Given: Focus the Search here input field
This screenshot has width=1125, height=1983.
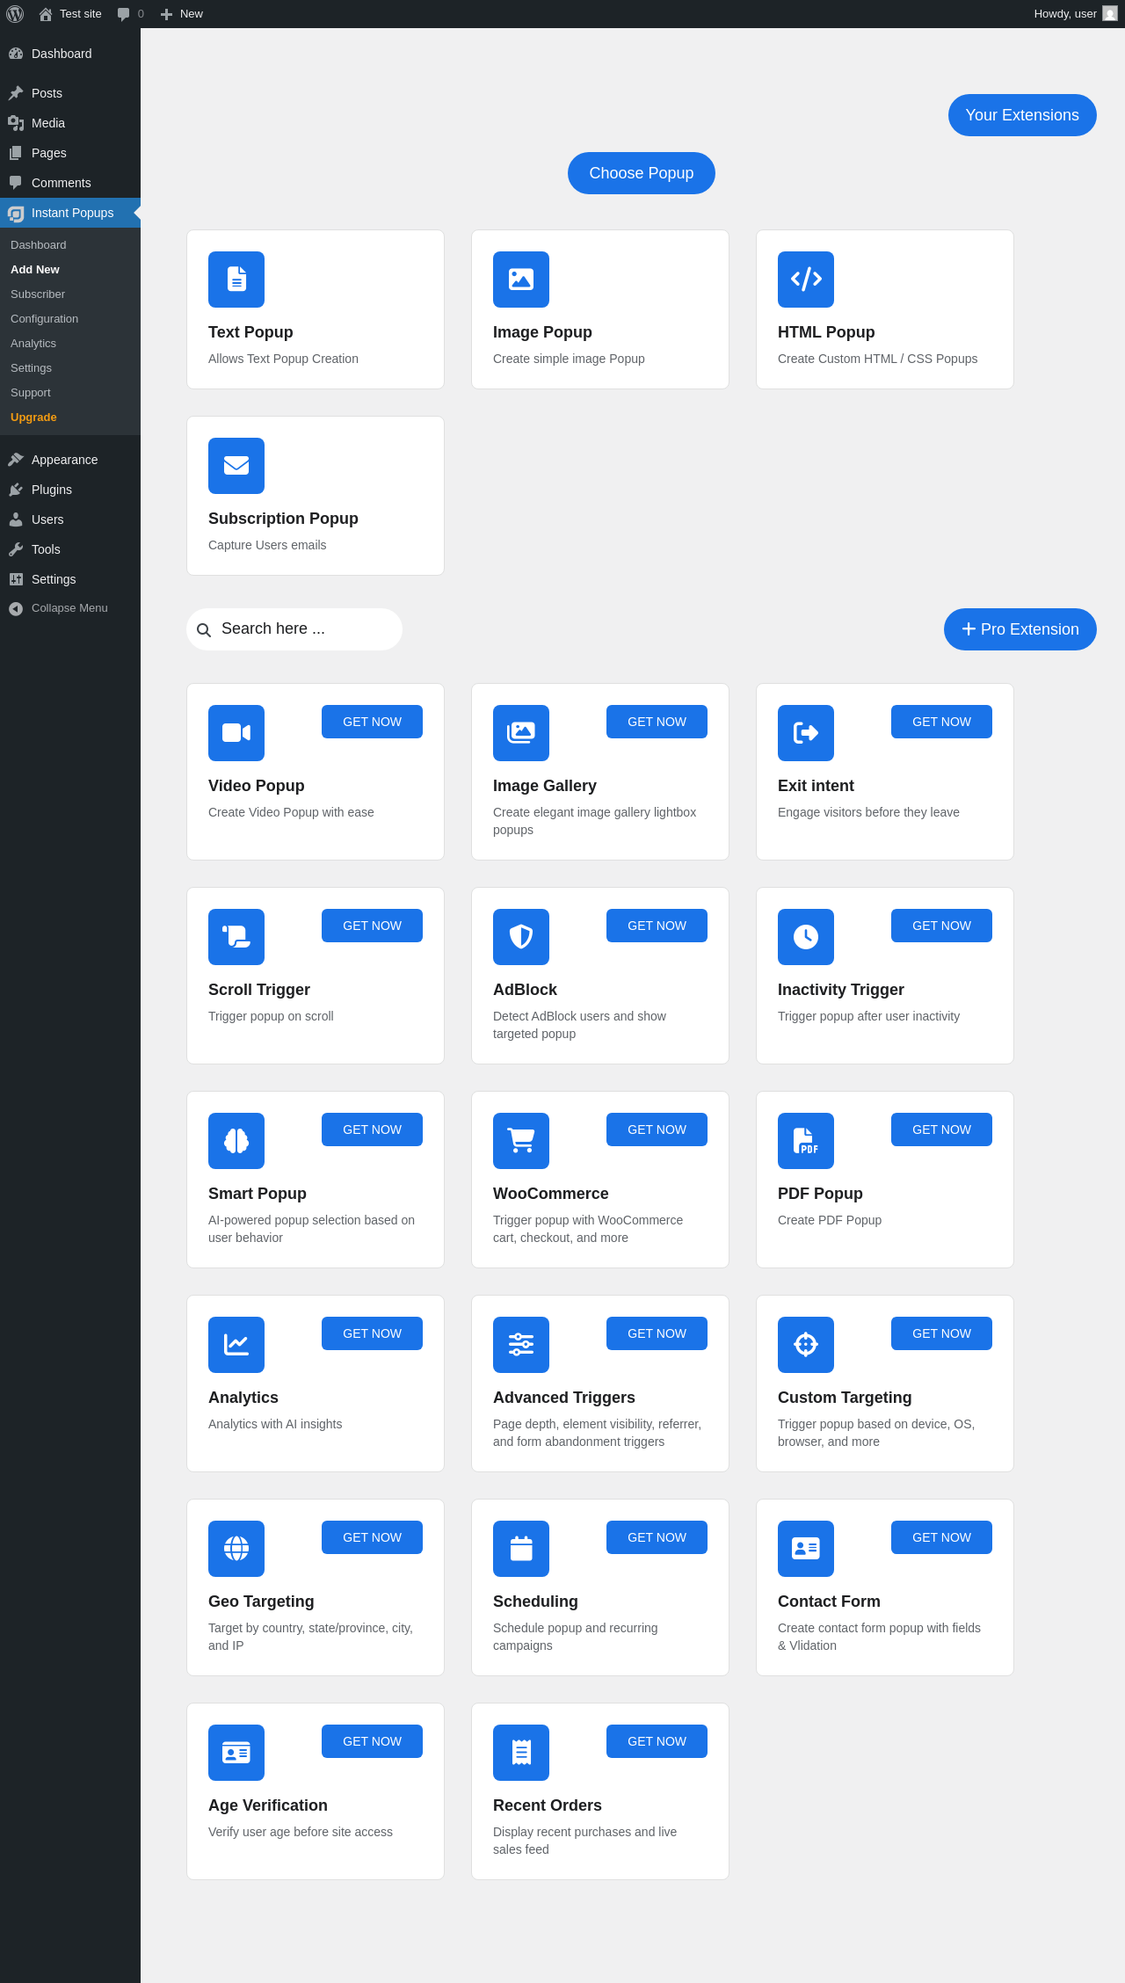Looking at the screenshot, I should point(294,629).
